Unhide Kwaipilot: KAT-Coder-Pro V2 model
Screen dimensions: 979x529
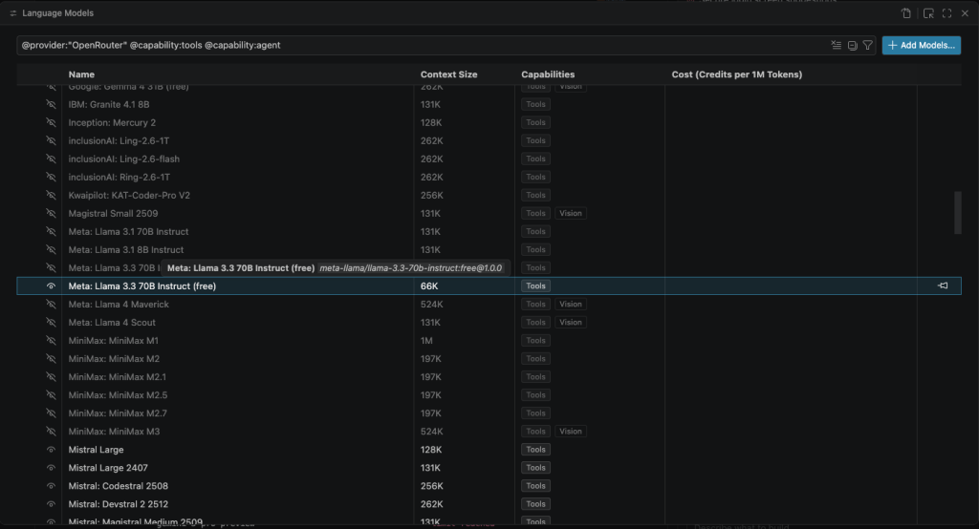(52, 195)
